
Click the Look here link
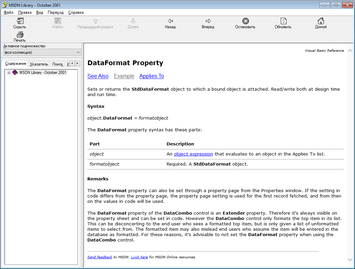click(139, 257)
